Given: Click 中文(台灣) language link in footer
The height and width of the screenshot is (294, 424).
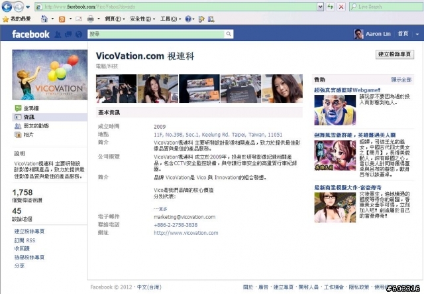Looking at the screenshot, I should 149,287.
